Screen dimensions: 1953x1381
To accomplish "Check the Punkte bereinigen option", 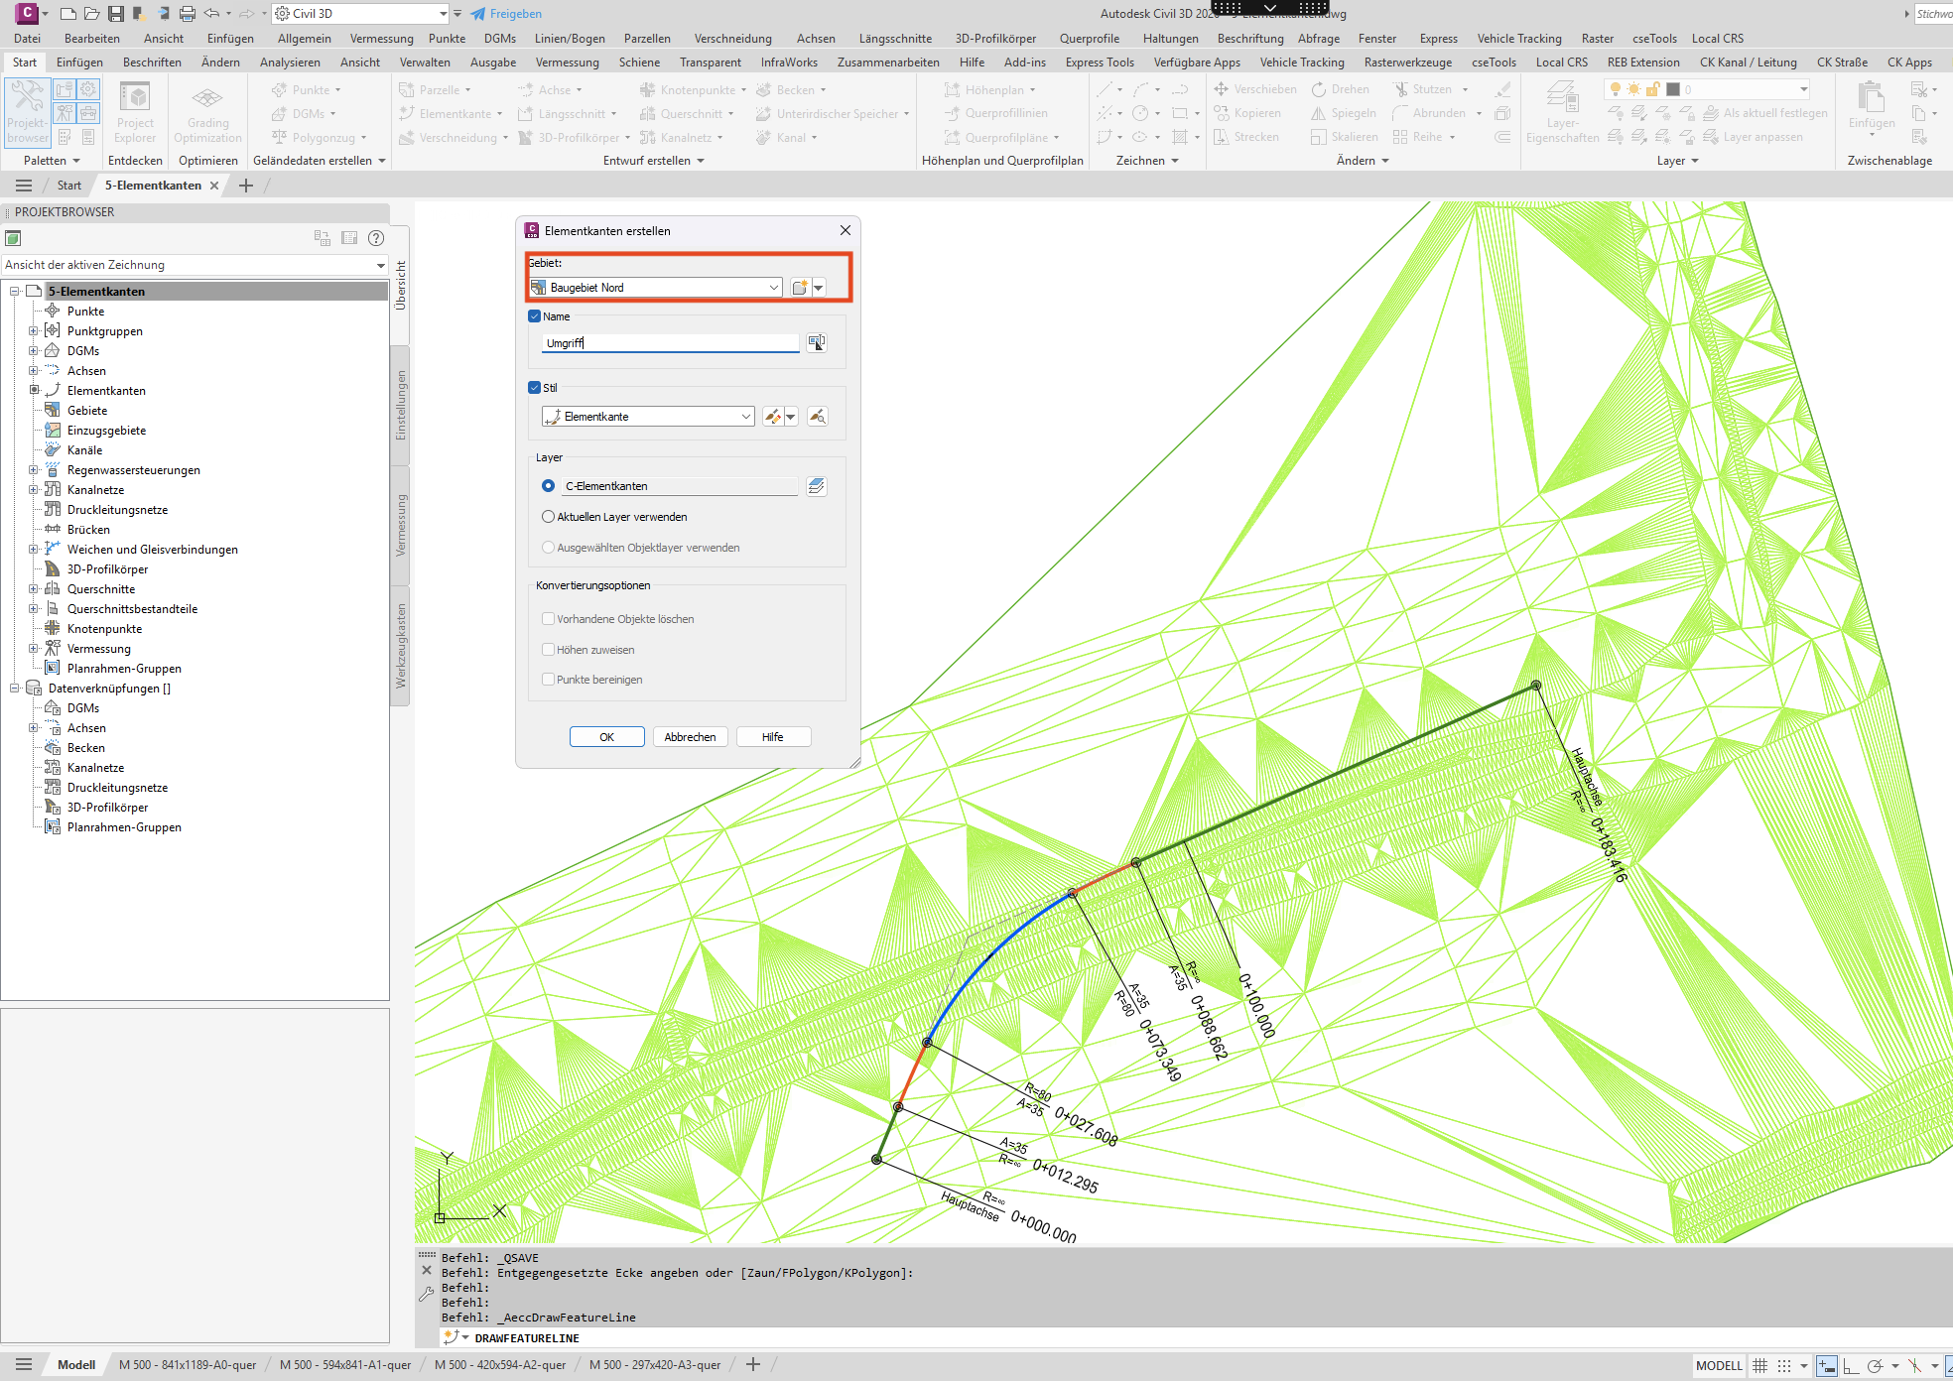I will coord(548,680).
